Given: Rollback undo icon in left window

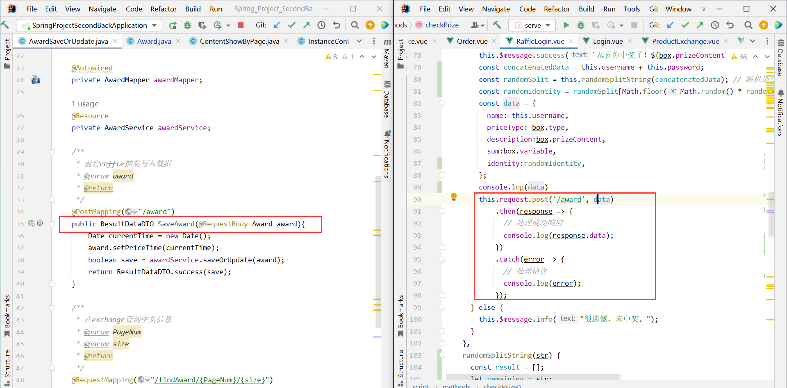Looking at the screenshot, I should pos(337,25).
